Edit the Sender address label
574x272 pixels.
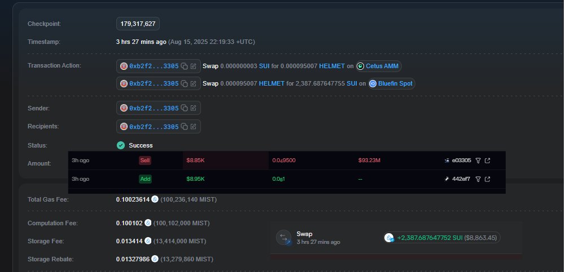(193, 108)
